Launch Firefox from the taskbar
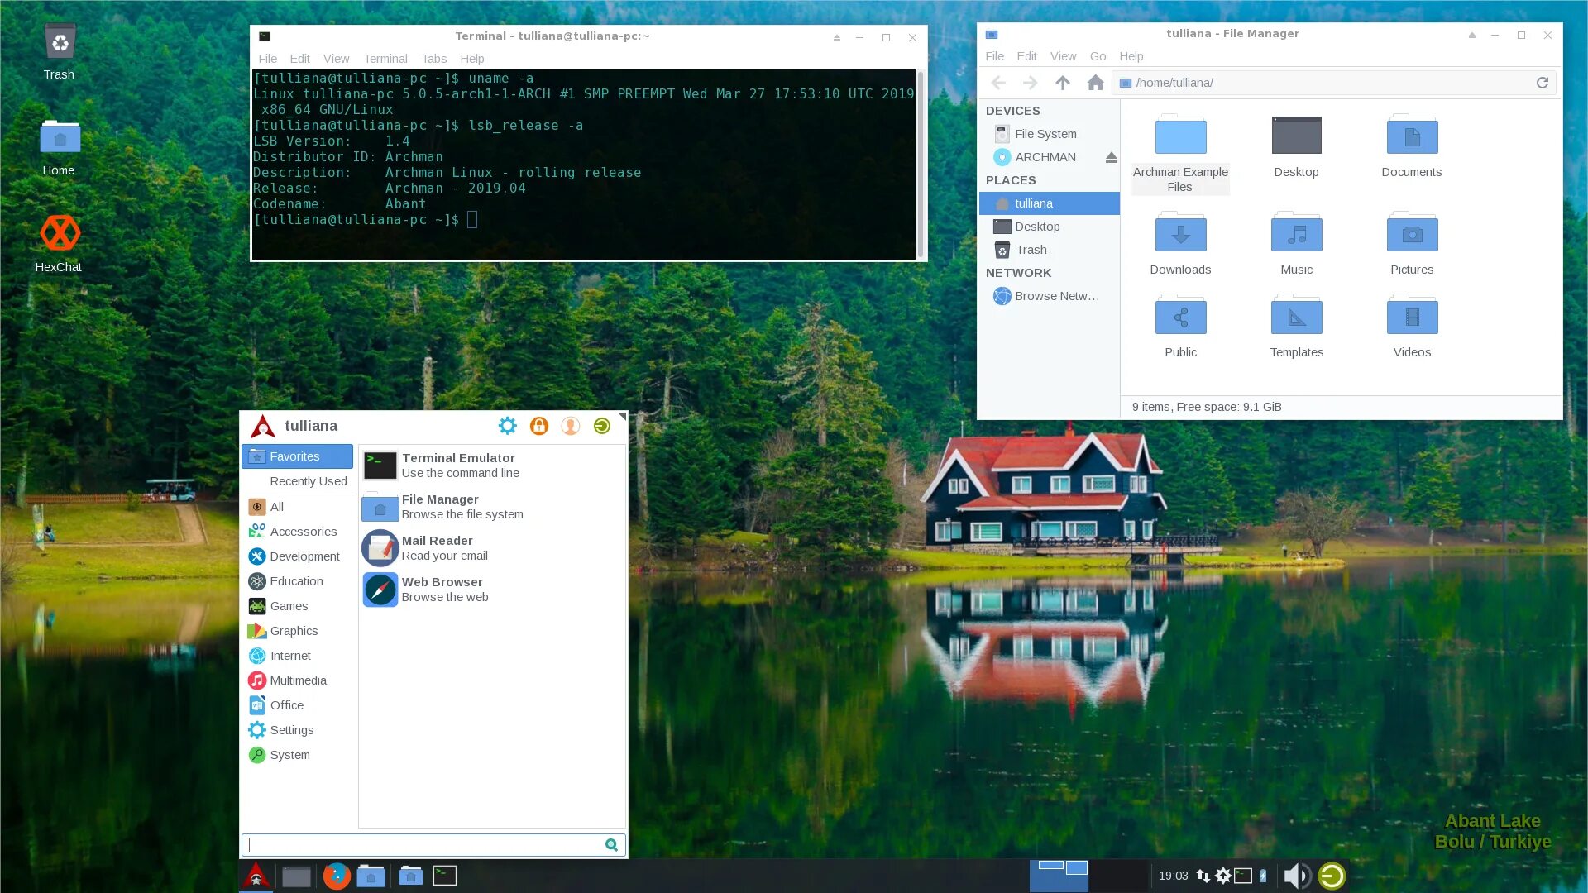Viewport: 1588px width, 893px height. pos(337,876)
